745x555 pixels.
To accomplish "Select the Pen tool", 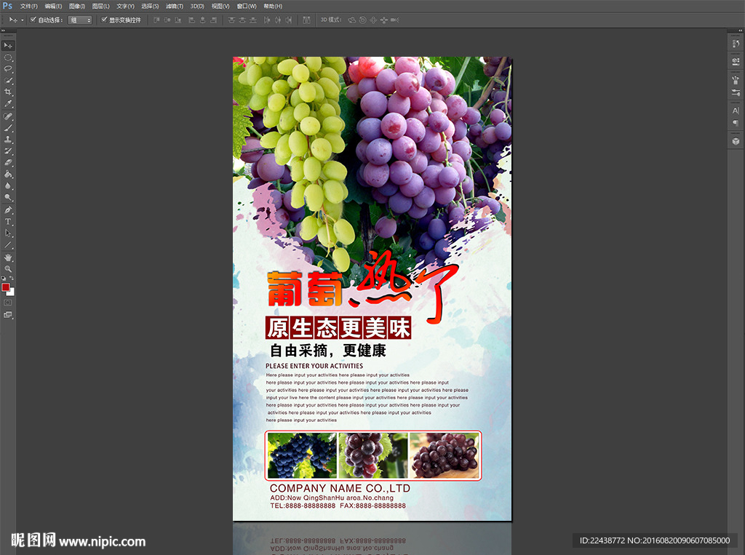I will tap(8, 210).
